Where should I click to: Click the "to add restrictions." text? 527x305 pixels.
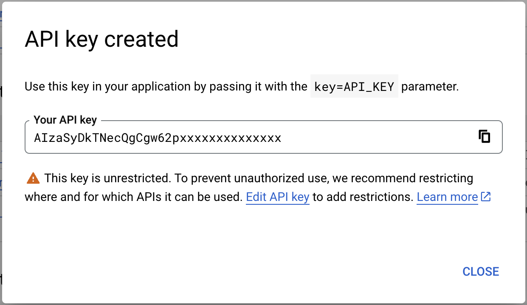tap(363, 197)
